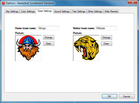Clear the home team Vikings picture
Viewport: 139px width, 103px height.
click(48, 43)
